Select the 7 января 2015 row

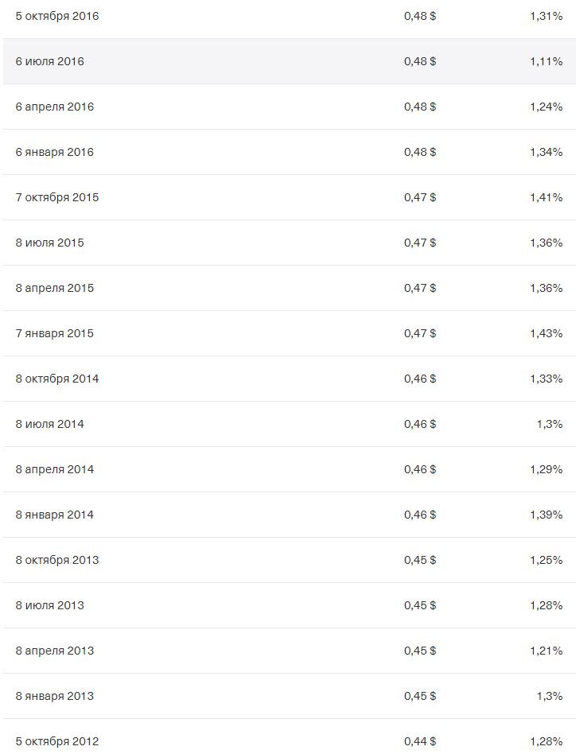[x=54, y=333]
